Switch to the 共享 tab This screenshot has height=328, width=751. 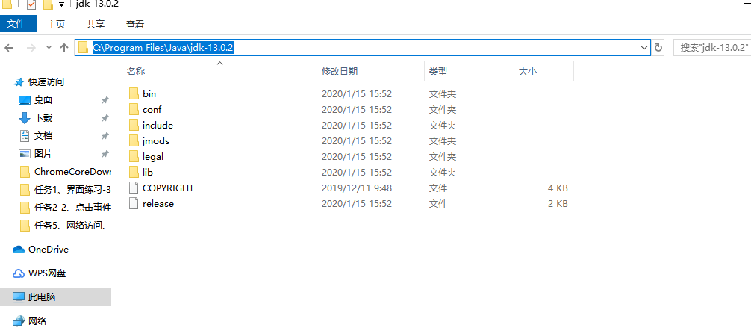[x=96, y=24]
